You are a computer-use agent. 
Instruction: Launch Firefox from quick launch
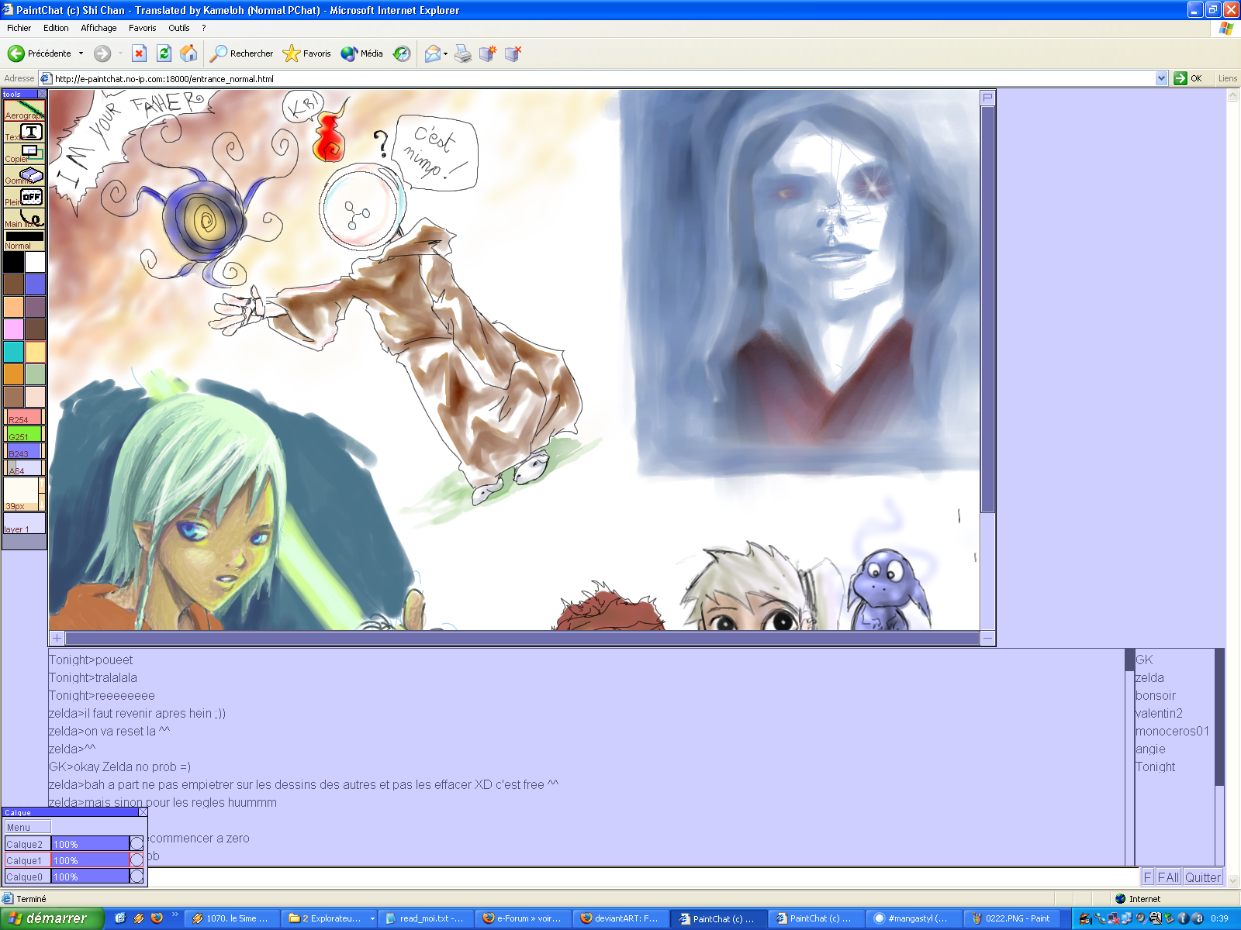[x=157, y=918]
